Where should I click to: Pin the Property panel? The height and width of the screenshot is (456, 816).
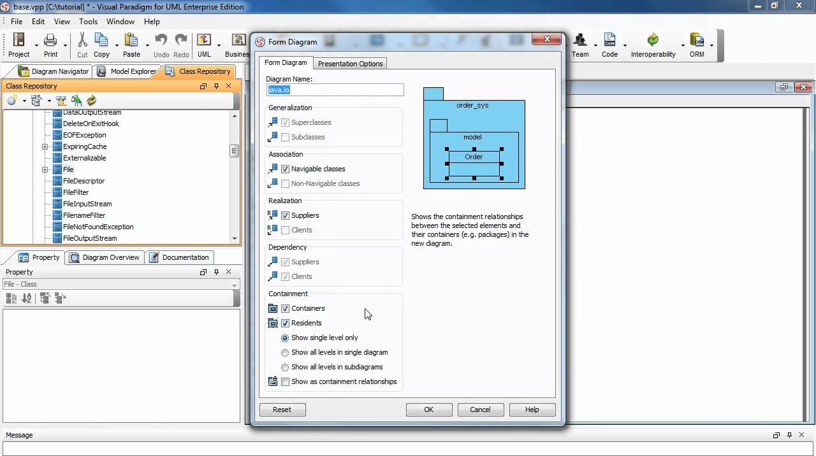tap(216, 272)
